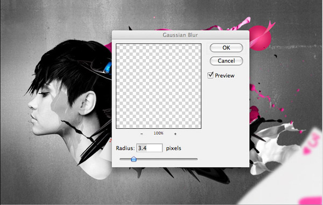323x205 pixels.
Task: Cancel the Gaussian Blur dialog
Action: click(x=226, y=61)
